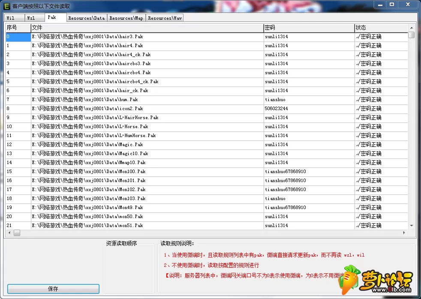Click 密码正确 status in hair3.Pak row
The image size is (421, 299).
pos(369,37)
